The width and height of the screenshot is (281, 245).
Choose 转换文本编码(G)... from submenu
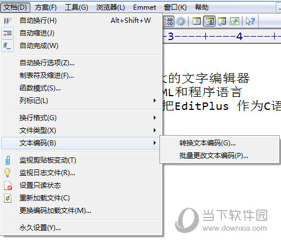[x=220, y=143]
